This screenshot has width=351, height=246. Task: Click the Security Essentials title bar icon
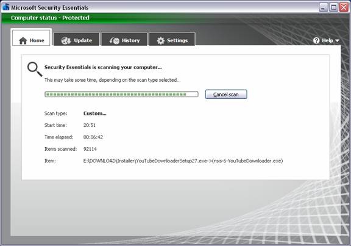tap(6, 7)
